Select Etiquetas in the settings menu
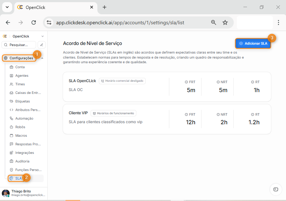This screenshot has width=286, height=201. coord(22,101)
